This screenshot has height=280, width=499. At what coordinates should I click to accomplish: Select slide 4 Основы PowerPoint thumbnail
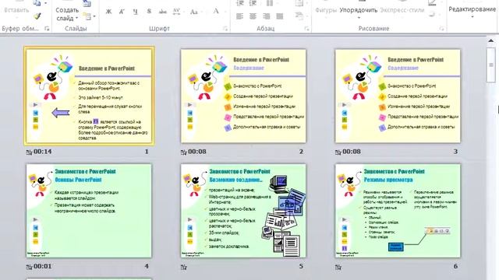pyautogui.click(x=89, y=211)
